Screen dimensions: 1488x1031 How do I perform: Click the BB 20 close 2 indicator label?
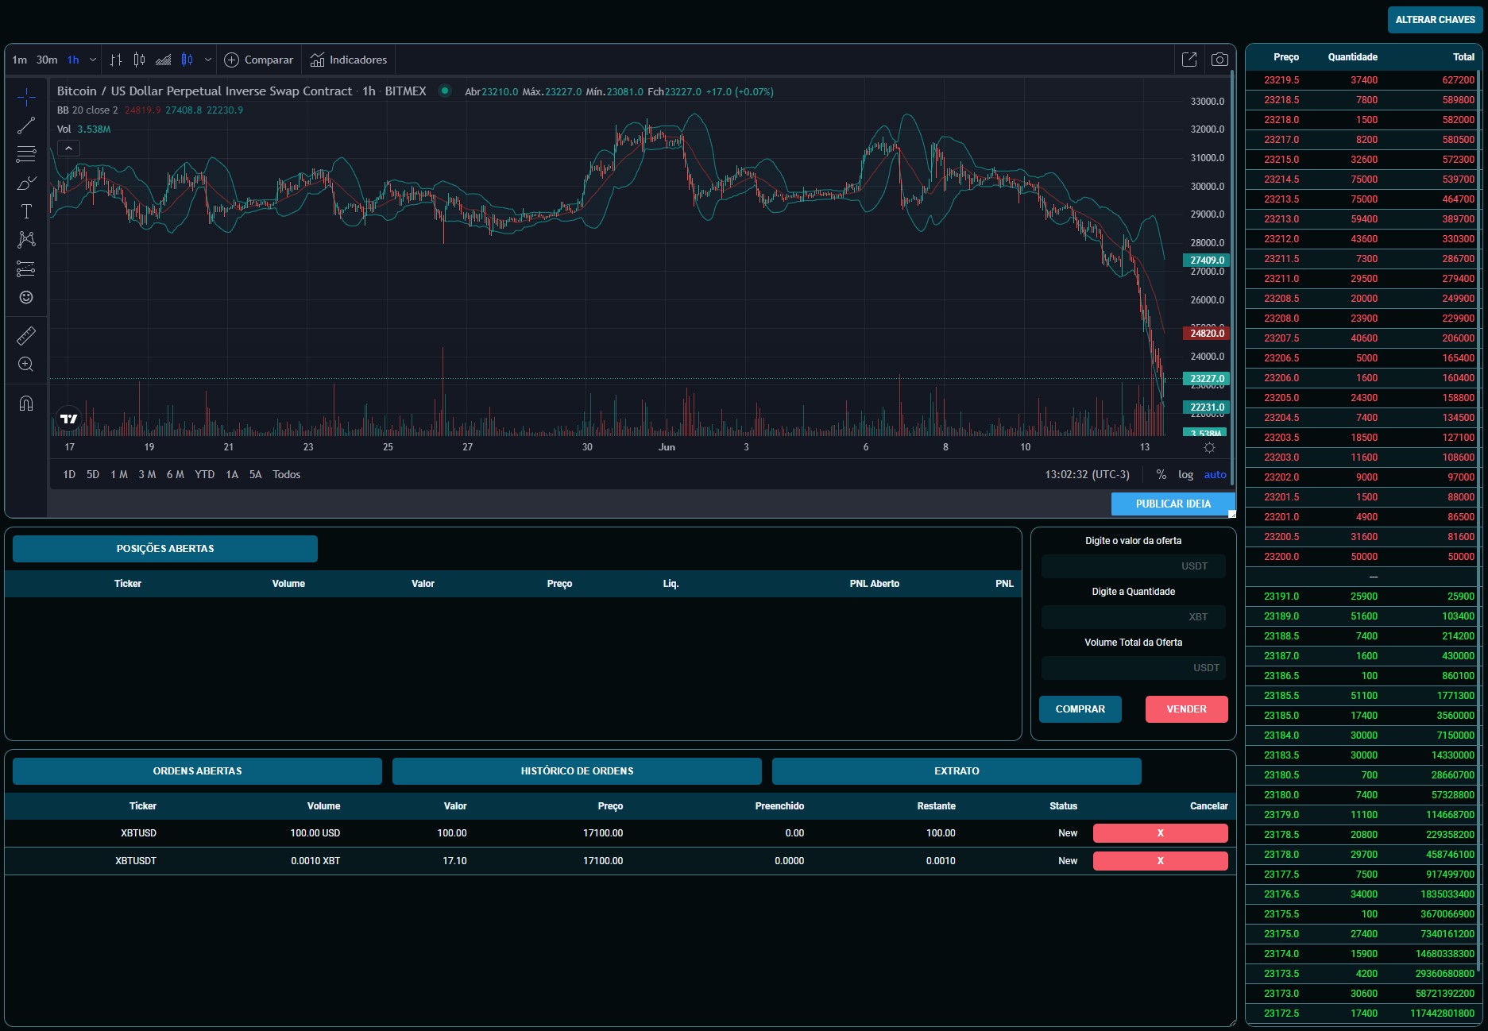click(87, 110)
